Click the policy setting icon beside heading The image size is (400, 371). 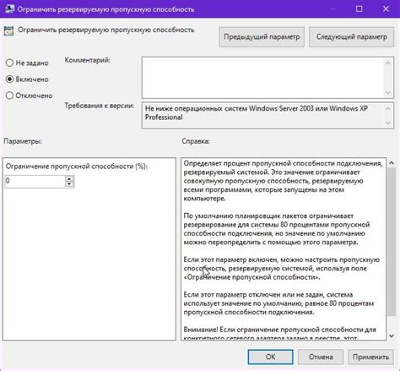pos(8,31)
